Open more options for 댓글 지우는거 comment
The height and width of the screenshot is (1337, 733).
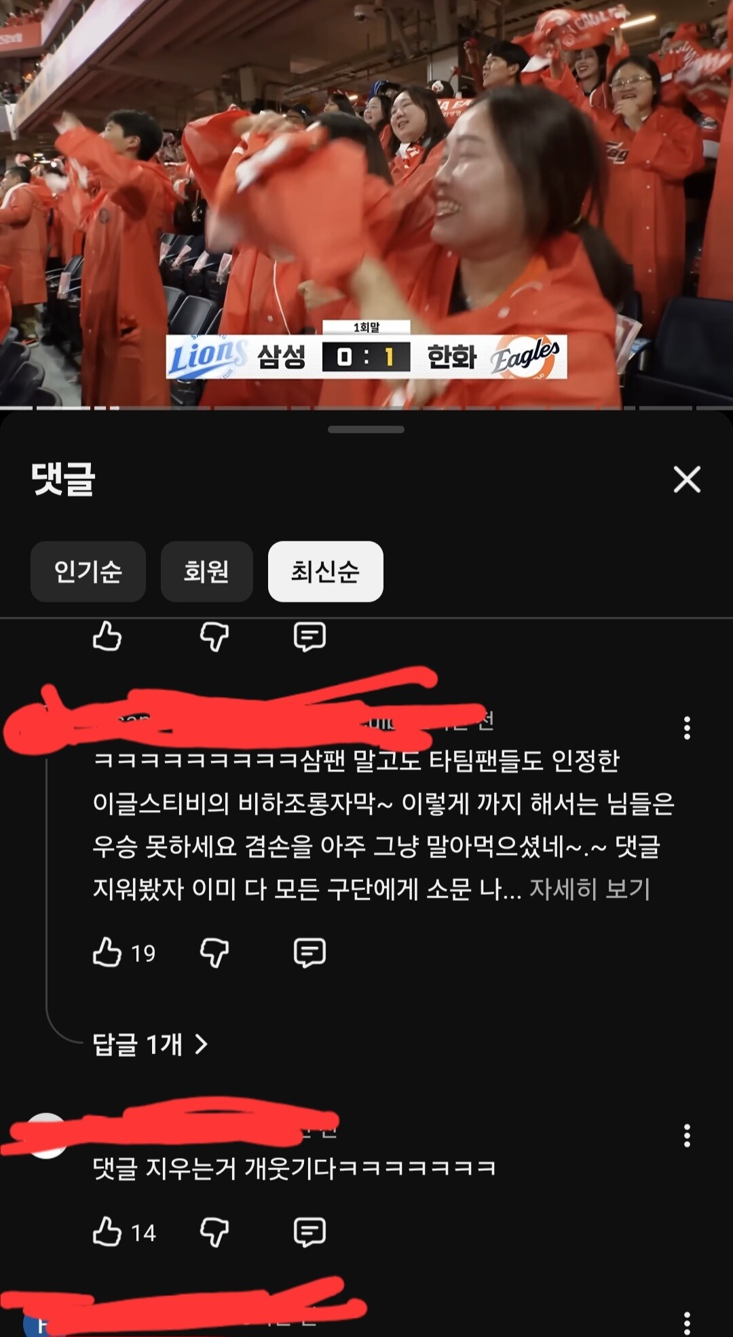pos(688,1135)
